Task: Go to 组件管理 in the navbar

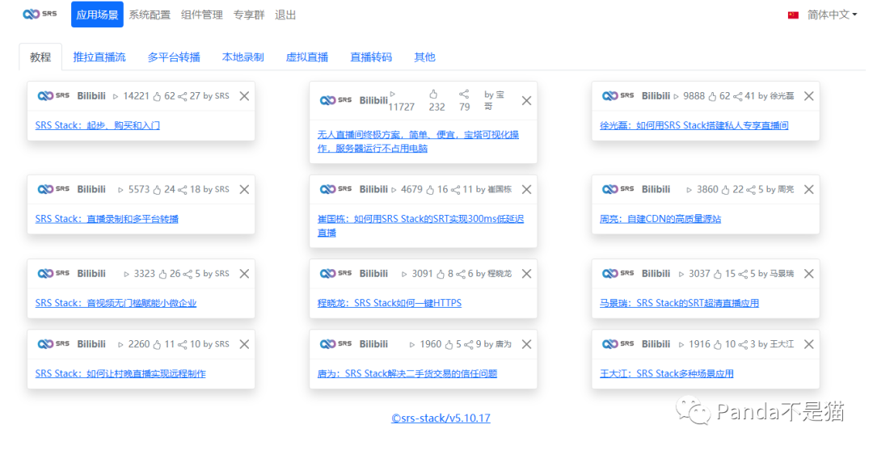Action: tap(201, 15)
